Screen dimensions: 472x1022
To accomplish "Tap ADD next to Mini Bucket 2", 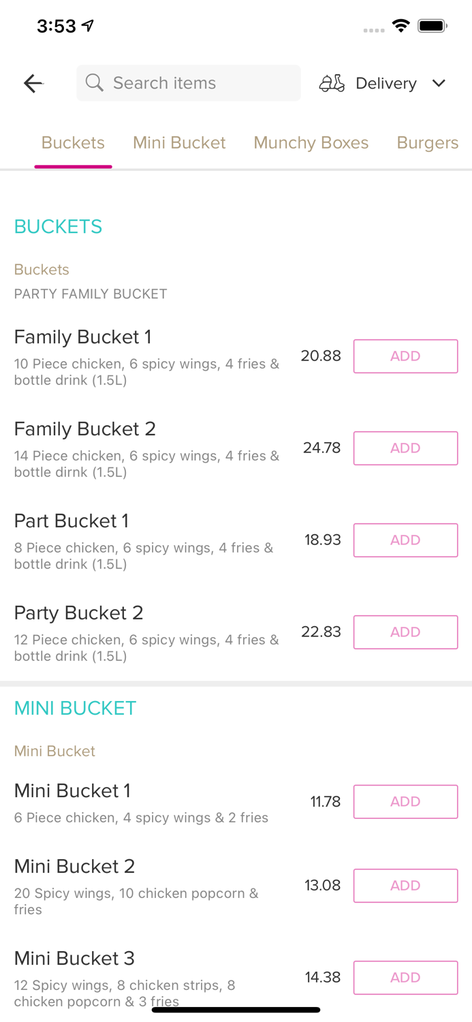I will [405, 886].
